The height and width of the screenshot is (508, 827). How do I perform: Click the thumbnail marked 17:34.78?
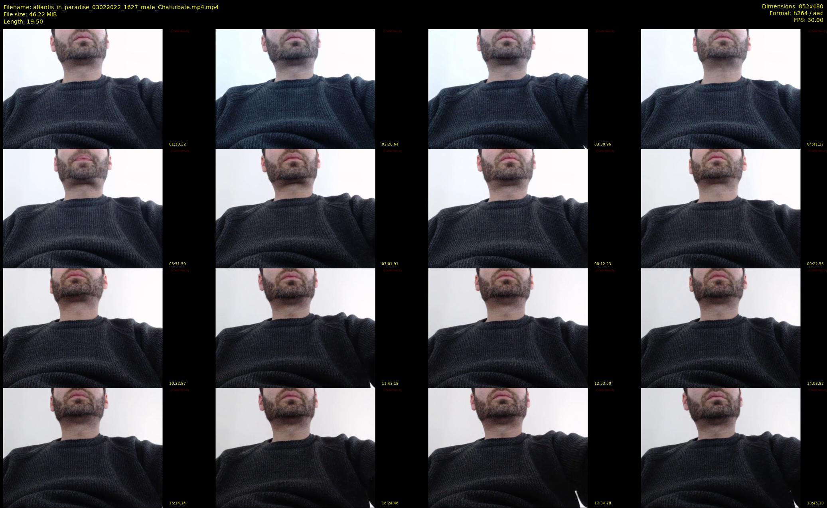508,447
